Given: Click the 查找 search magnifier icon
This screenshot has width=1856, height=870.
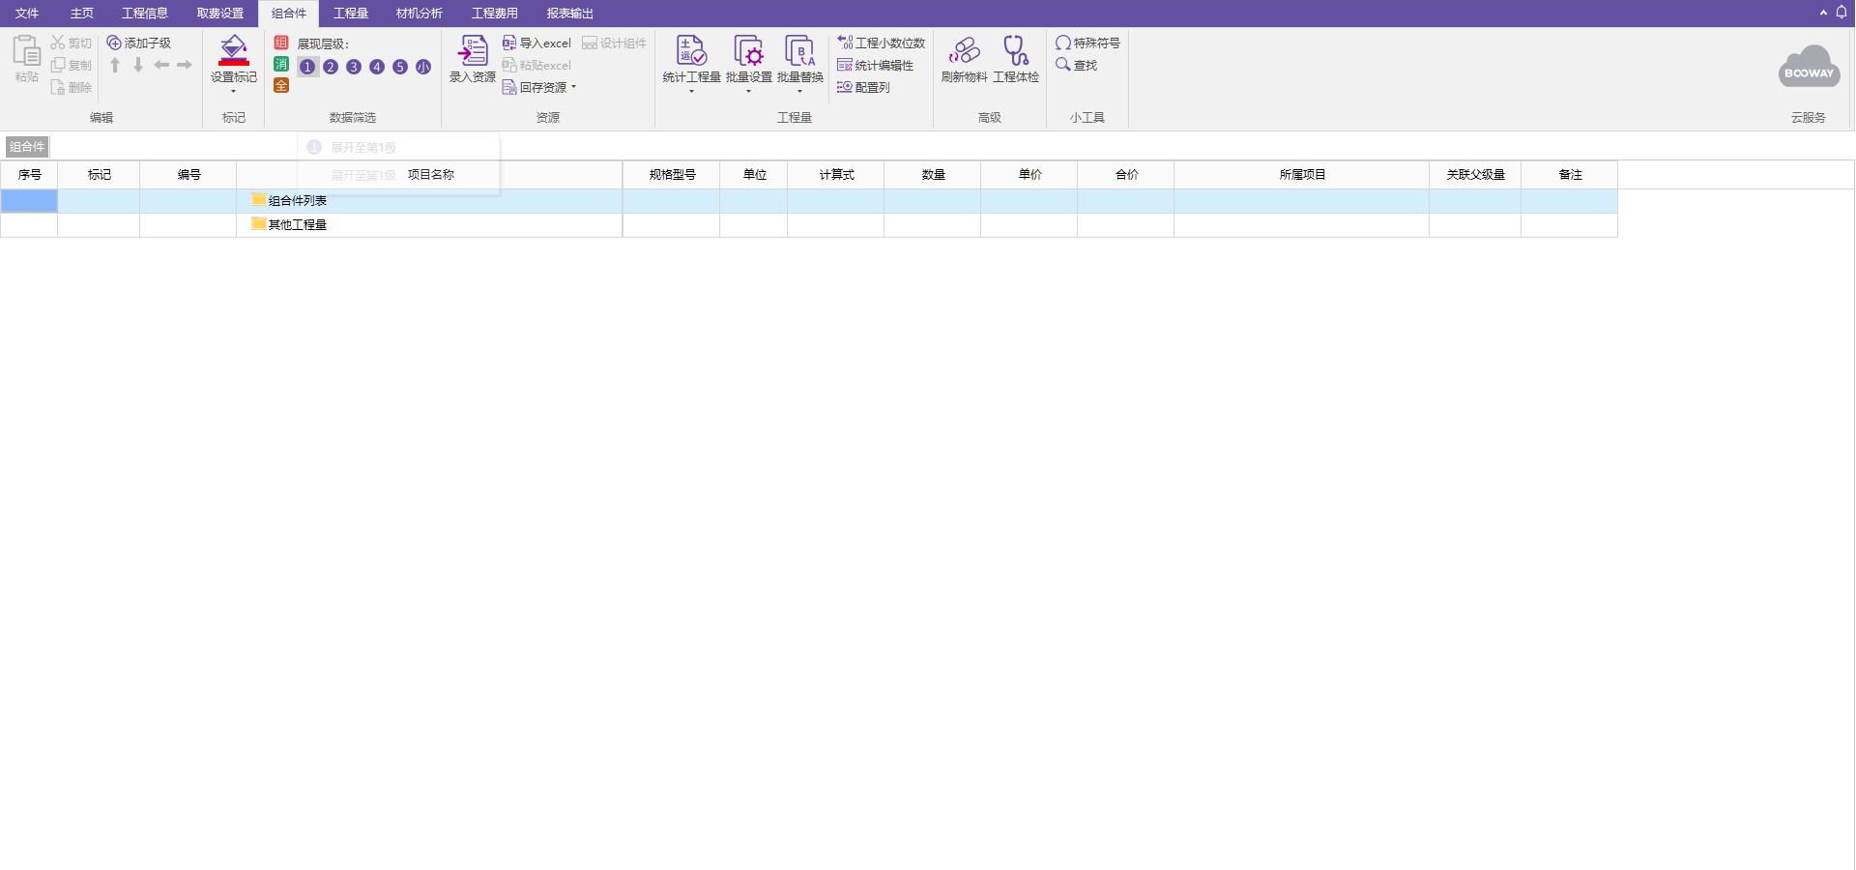Looking at the screenshot, I should (x=1063, y=65).
